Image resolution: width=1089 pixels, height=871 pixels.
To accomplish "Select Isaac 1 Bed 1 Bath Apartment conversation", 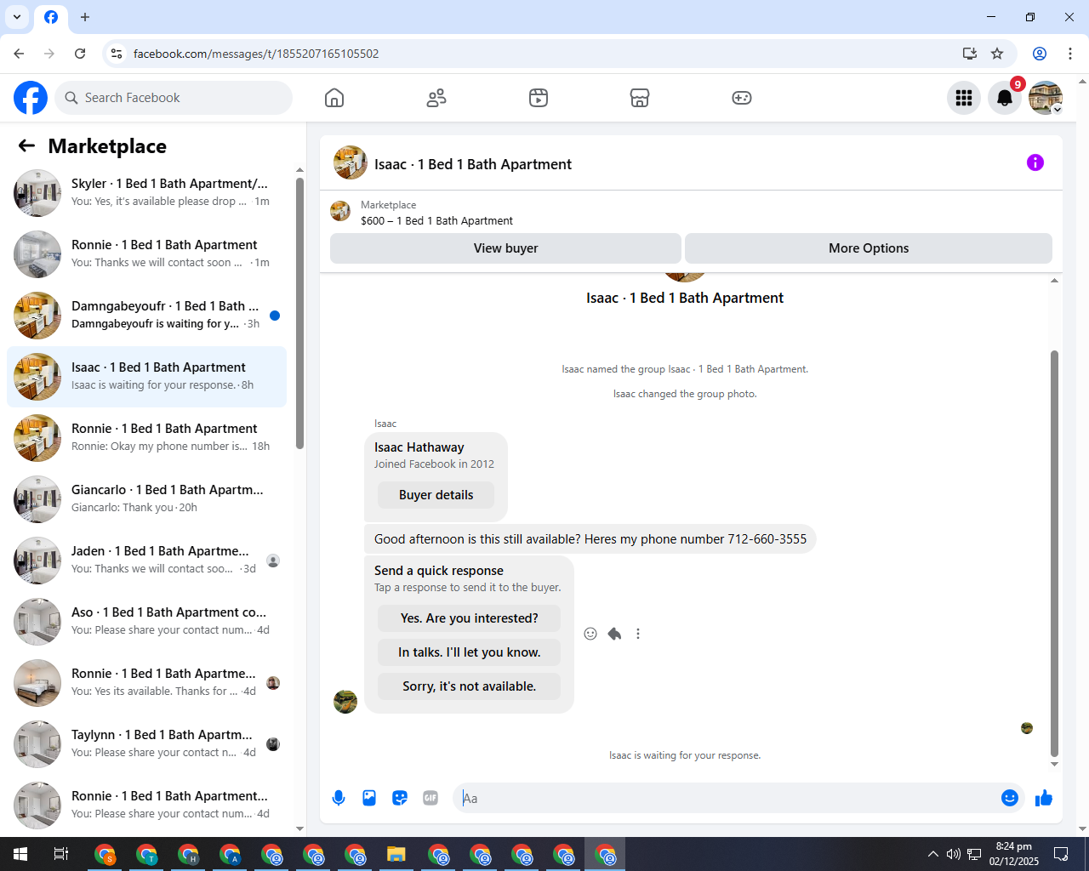I will pyautogui.click(x=146, y=377).
